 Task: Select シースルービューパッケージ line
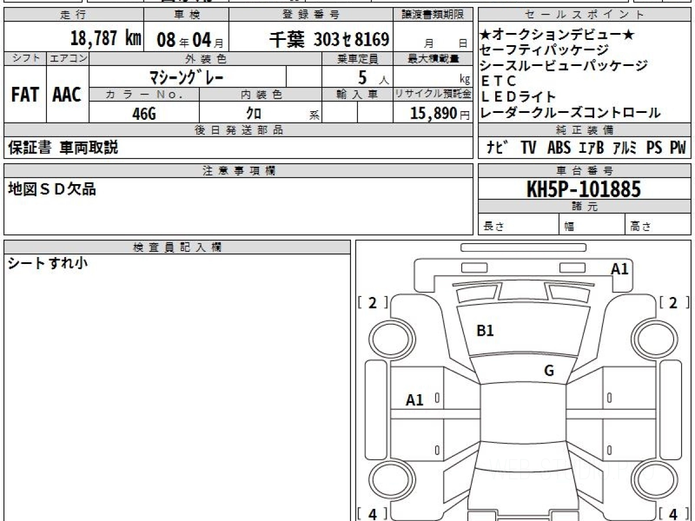click(x=564, y=66)
